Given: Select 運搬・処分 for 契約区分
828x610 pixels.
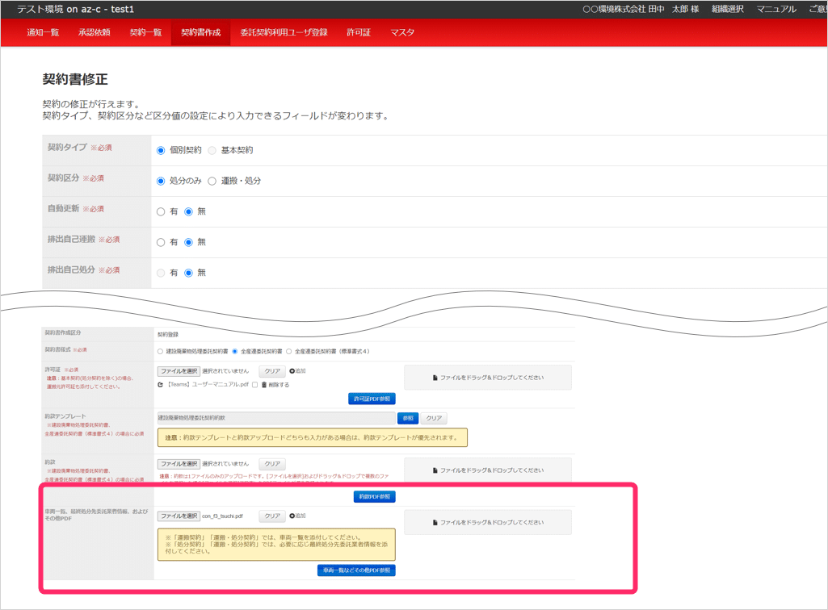Looking at the screenshot, I should [x=212, y=181].
